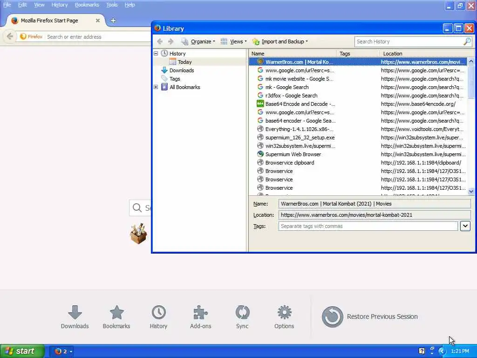Open Sync from start page launcher
This screenshot has width=477, height=358.
click(242, 317)
